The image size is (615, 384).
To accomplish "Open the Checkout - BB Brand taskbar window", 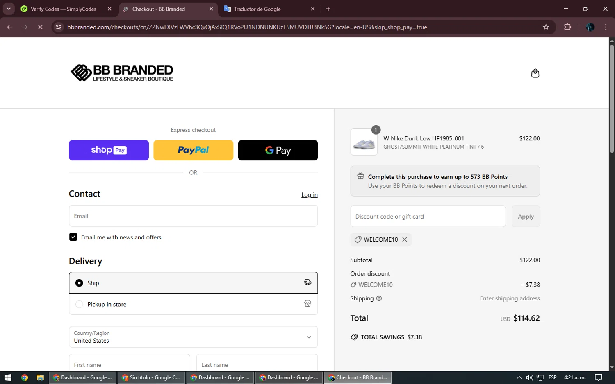I will pyautogui.click(x=358, y=377).
